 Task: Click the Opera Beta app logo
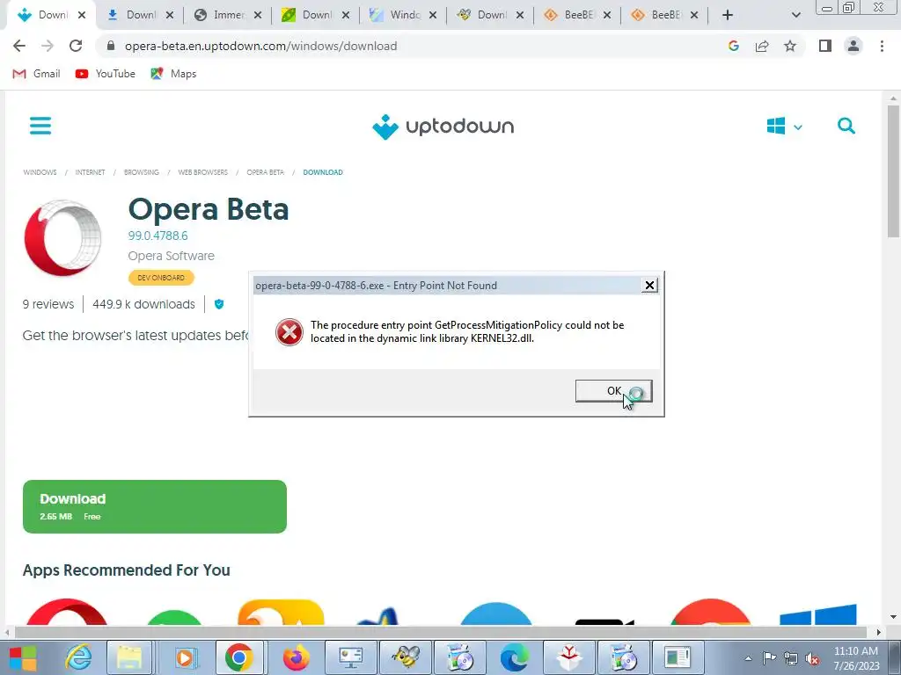[x=62, y=237]
